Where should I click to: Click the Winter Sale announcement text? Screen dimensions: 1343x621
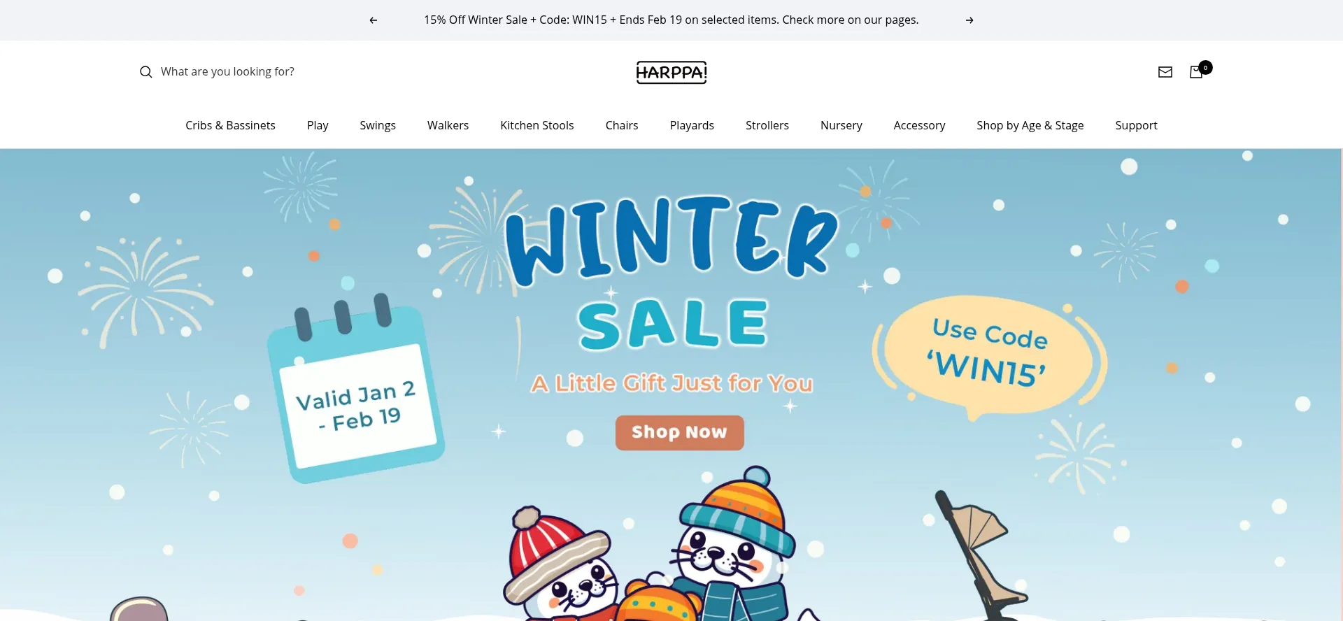tap(671, 20)
